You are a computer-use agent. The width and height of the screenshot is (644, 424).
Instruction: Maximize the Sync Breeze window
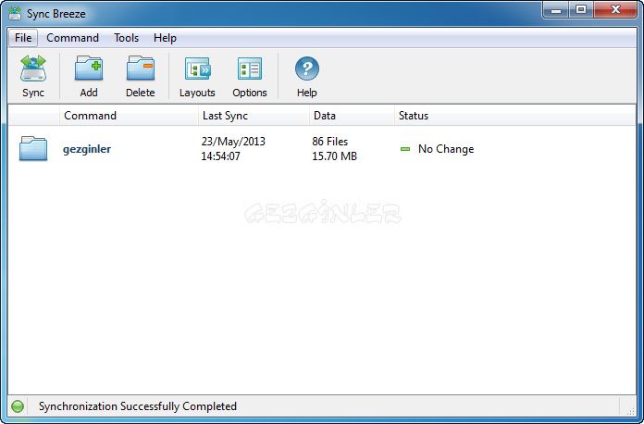[581, 10]
